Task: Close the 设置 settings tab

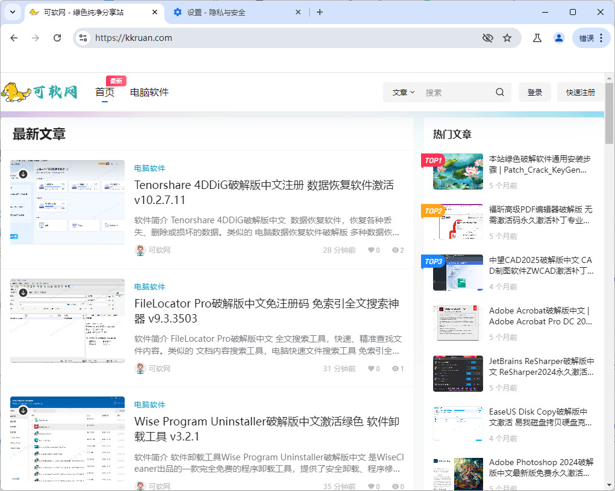Action: (298, 12)
